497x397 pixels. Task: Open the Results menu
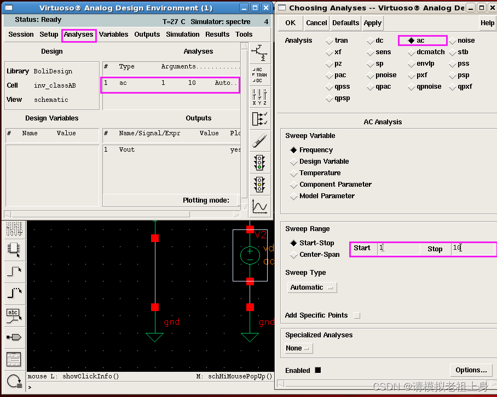click(217, 34)
